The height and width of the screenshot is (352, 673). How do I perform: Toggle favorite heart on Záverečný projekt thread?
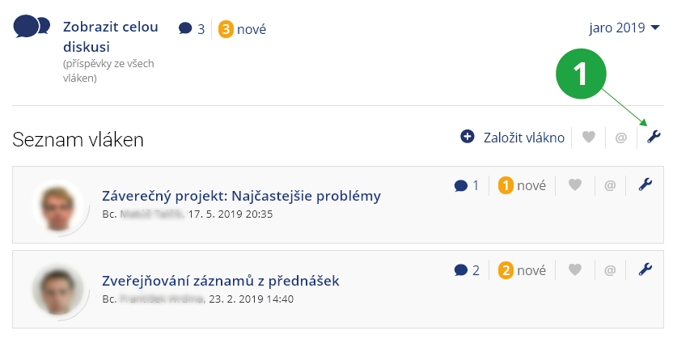point(575,185)
